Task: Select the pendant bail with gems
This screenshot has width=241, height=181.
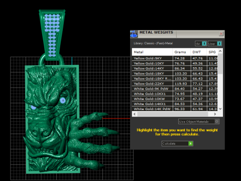Action: tap(52, 35)
